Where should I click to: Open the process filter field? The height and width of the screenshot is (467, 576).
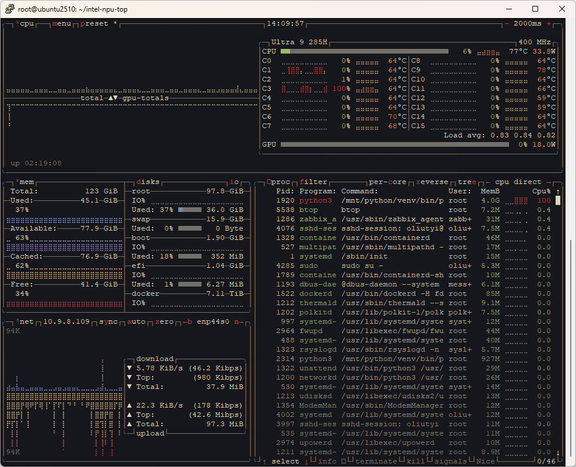(313, 182)
